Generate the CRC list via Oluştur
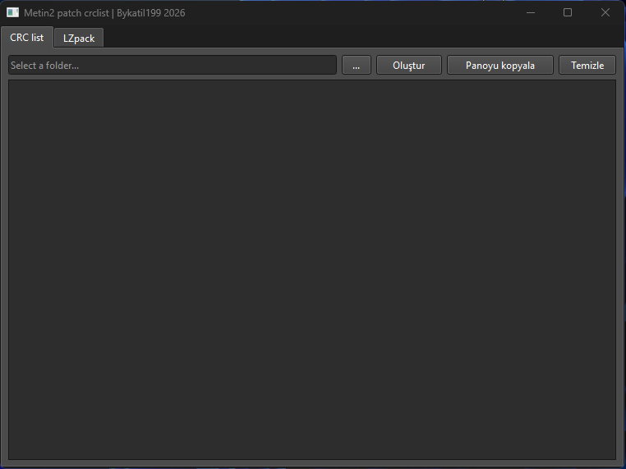 point(409,66)
